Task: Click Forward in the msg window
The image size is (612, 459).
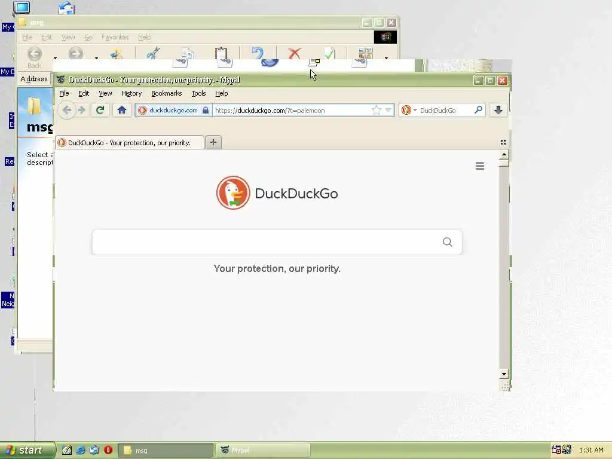Action: (76, 53)
